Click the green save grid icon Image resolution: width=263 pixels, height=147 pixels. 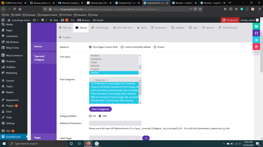point(256,26)
